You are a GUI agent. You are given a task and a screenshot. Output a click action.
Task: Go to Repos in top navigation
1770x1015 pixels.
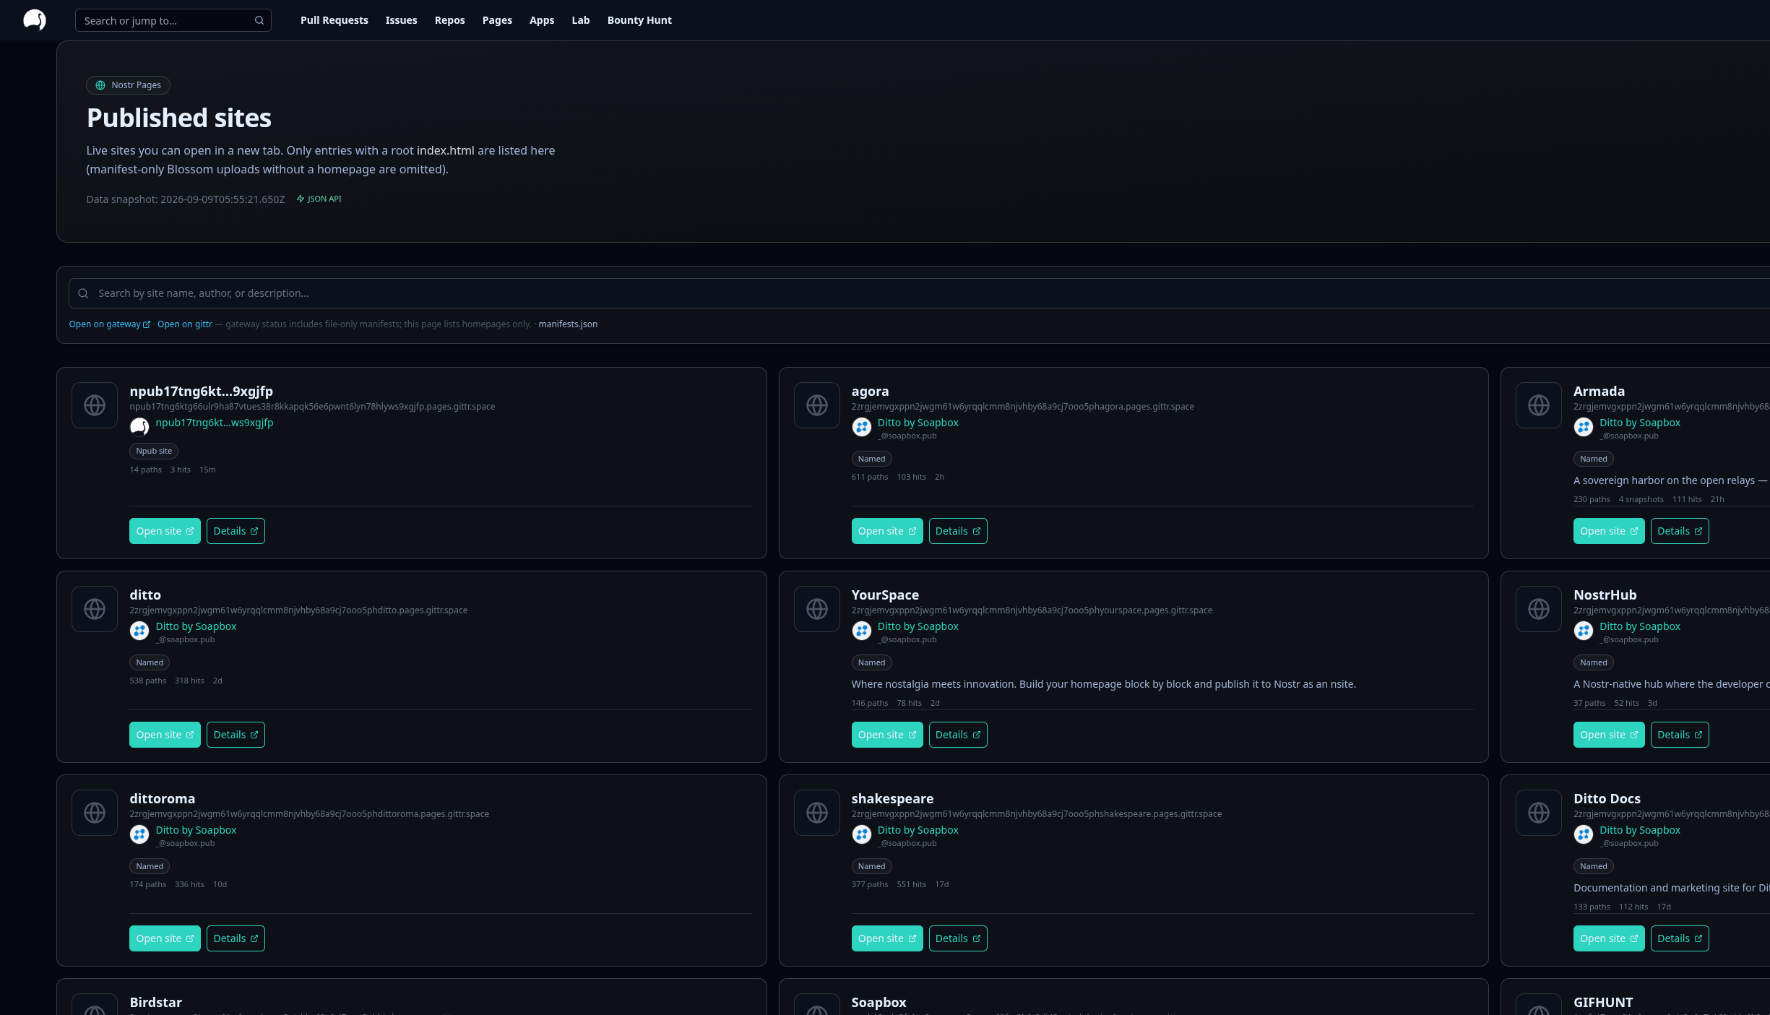pyautogui.click(x=449, y=20)
